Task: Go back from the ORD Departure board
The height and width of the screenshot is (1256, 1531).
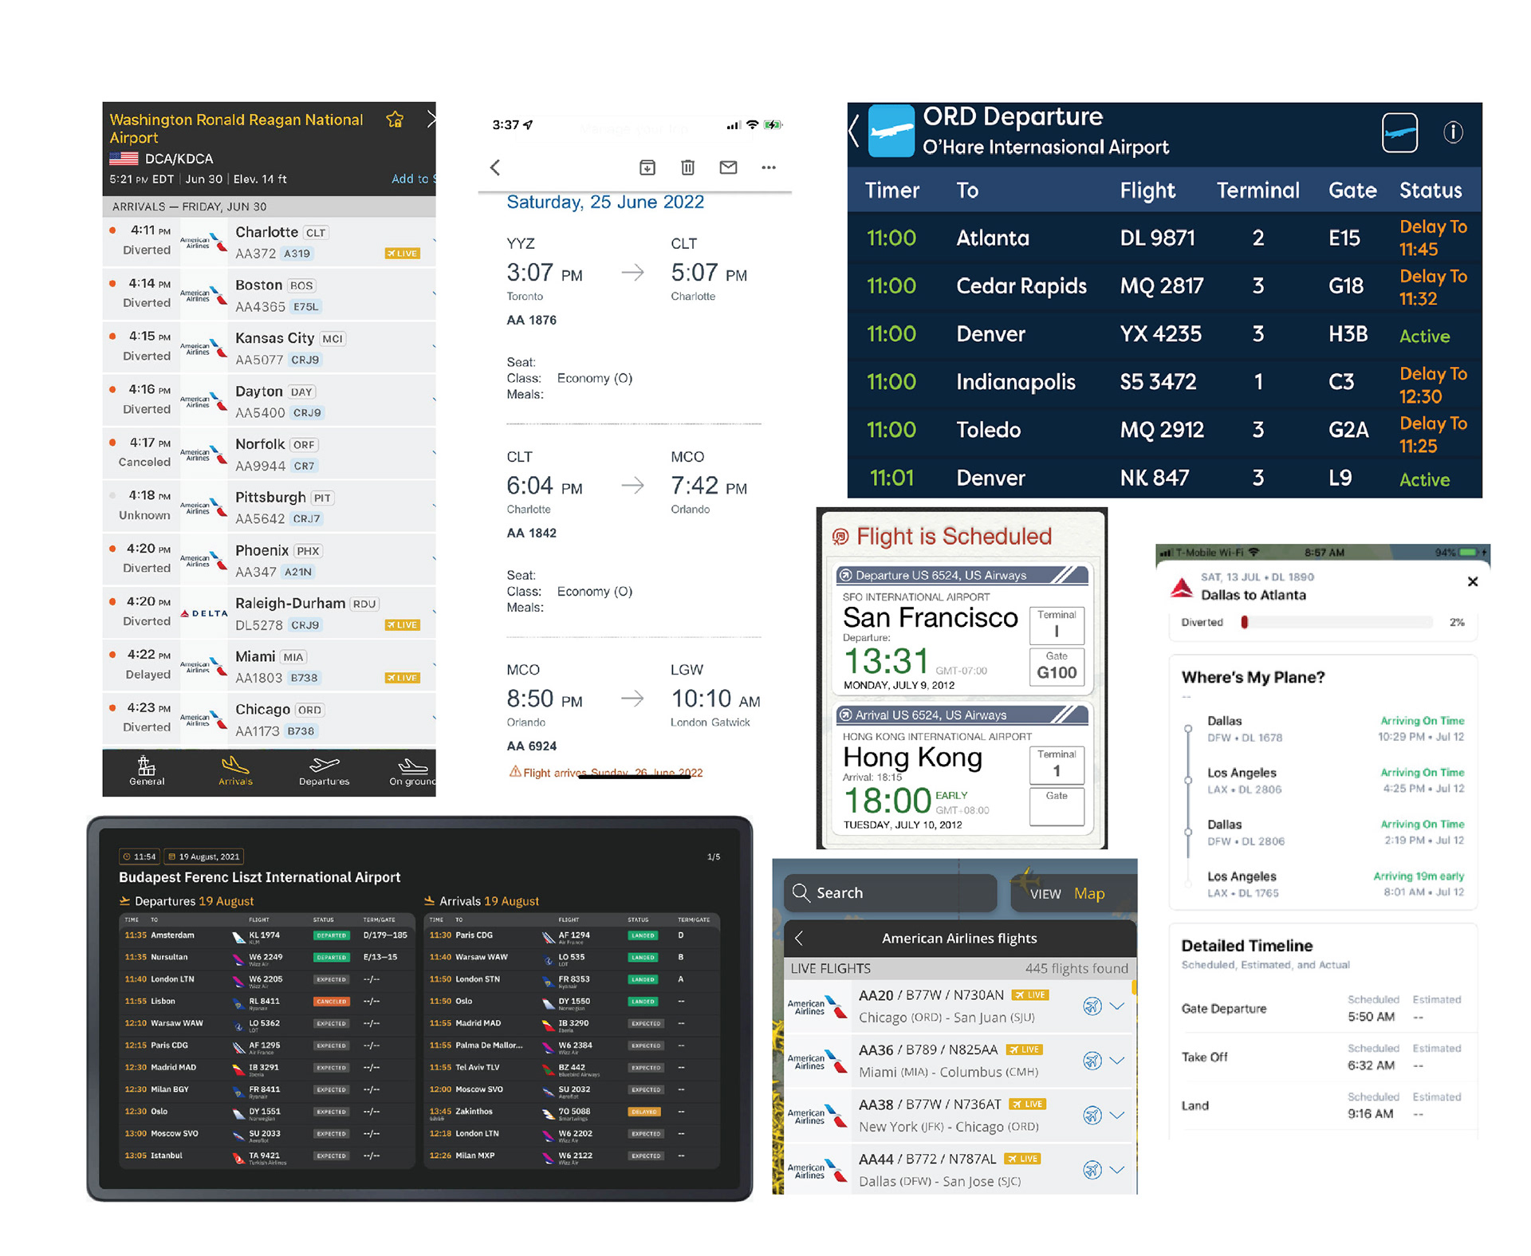Action: point(854,132)
